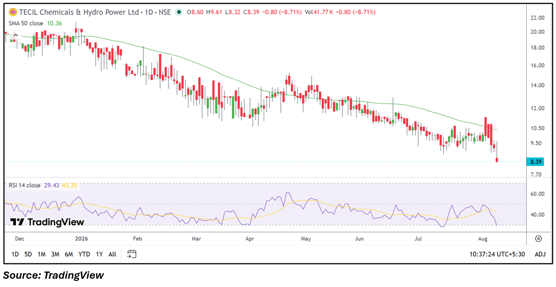
Task: Click the SMA value 10.36
Action: (x=54, y=23)
